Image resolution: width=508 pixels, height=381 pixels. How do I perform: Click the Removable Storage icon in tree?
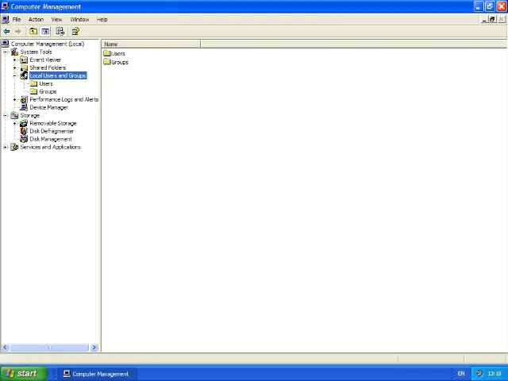(x=24, y=124)
